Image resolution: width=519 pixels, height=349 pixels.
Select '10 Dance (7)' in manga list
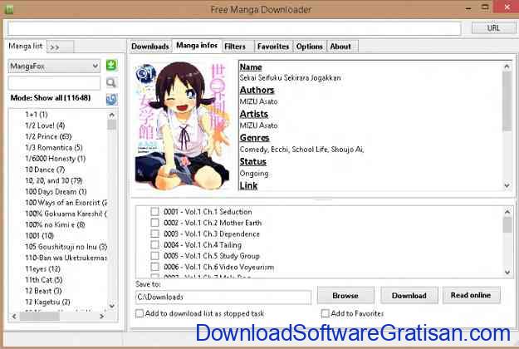pyautogui.click(x=45, y=170)
